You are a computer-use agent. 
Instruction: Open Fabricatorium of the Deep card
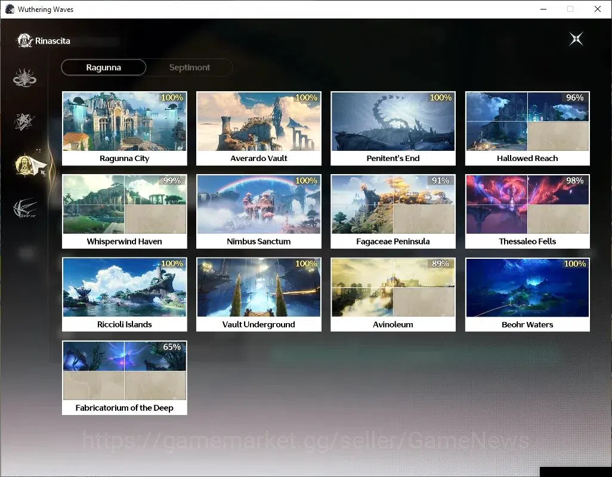(x=125, y=377)
